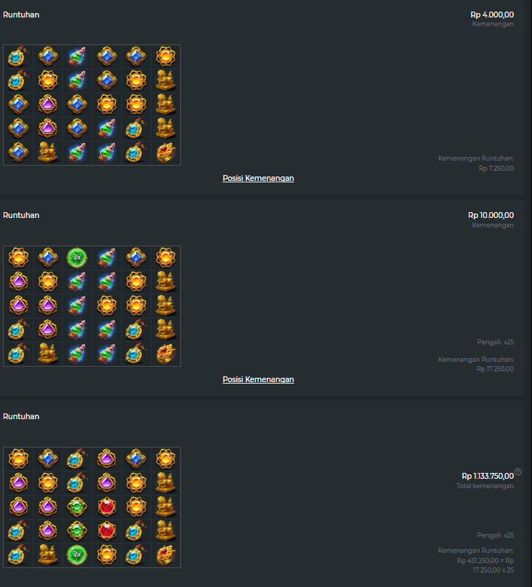Select 2x multiplier orb in second grid
Image resolution: width=532 pixels, height=587 pixels.
[x=77, y=258]
